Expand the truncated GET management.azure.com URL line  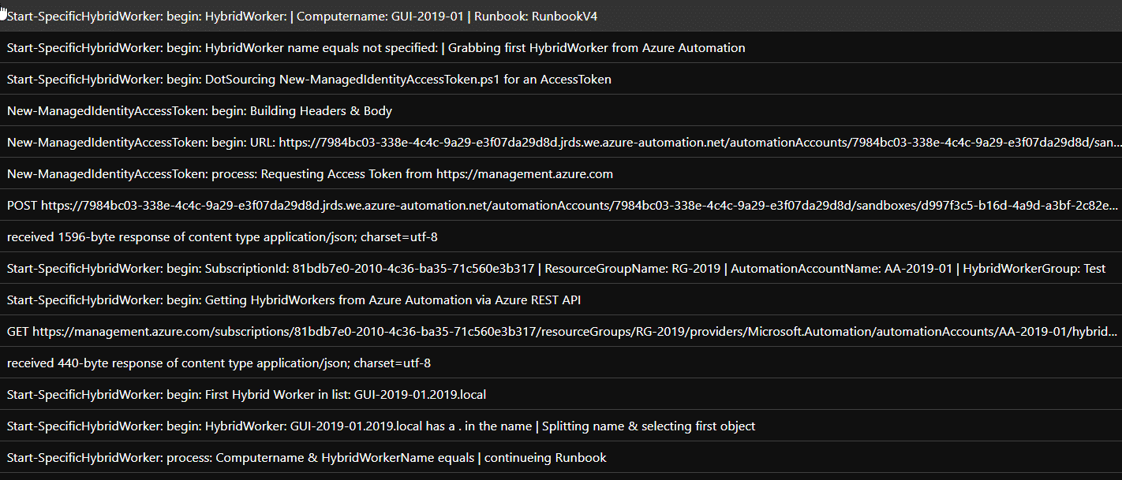[x=552, y=331]
